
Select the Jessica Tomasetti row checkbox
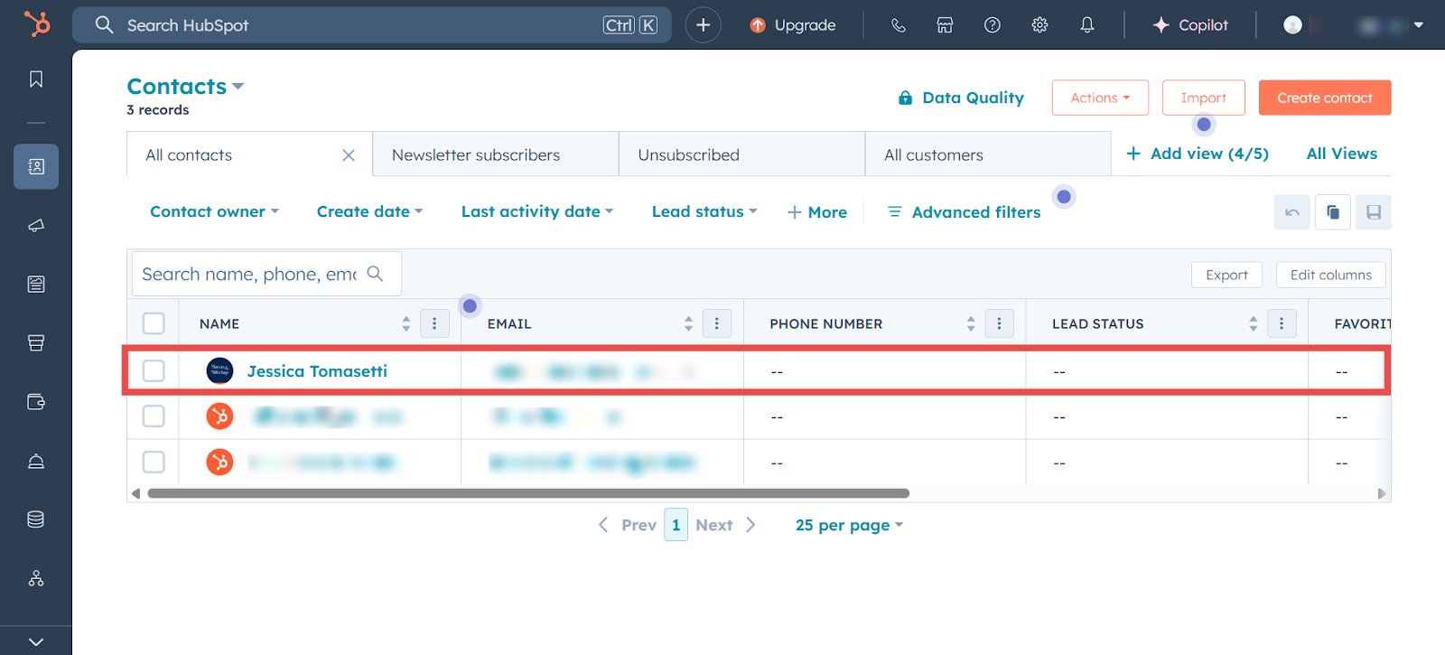coord(154,370)
